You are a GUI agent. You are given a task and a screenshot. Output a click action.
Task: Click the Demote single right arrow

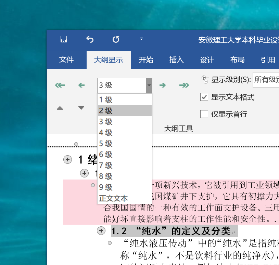click(x=163, y=85)
